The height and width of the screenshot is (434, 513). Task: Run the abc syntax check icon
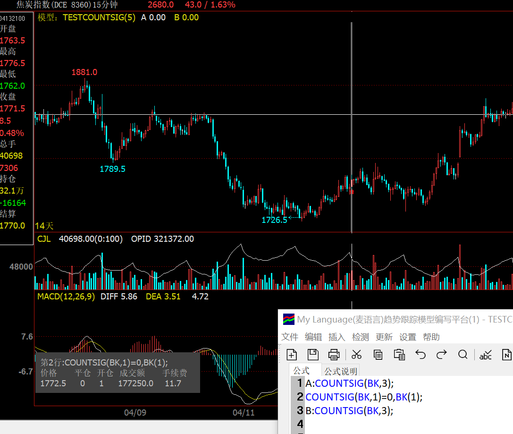click(485, 354)
